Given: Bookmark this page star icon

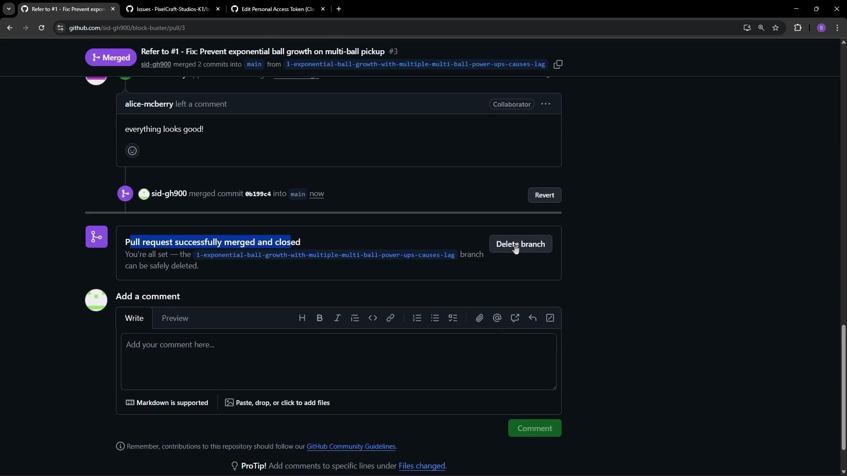Looking at the screenshot, I should [776, 28].
